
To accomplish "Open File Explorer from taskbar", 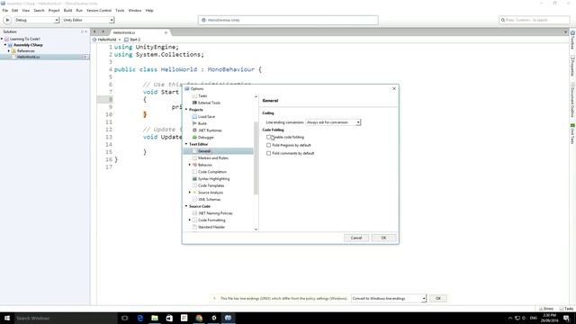I will pyautogui.click(x=155, y=318).
